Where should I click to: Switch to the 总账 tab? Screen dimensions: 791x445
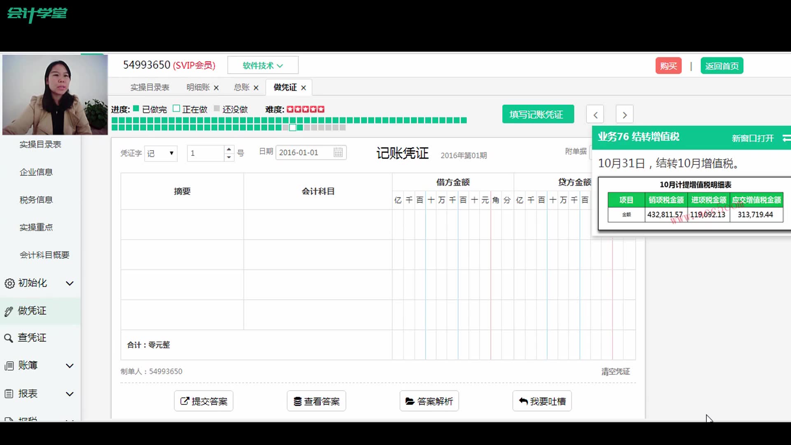pyautogui.click(x=242, y=87)
